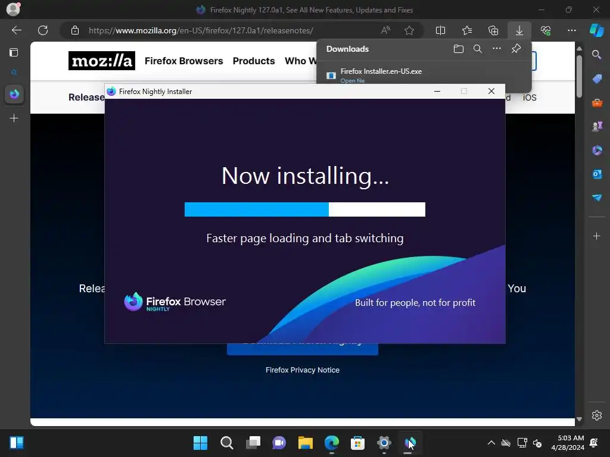Click the site lock icon in address bar

75,30
